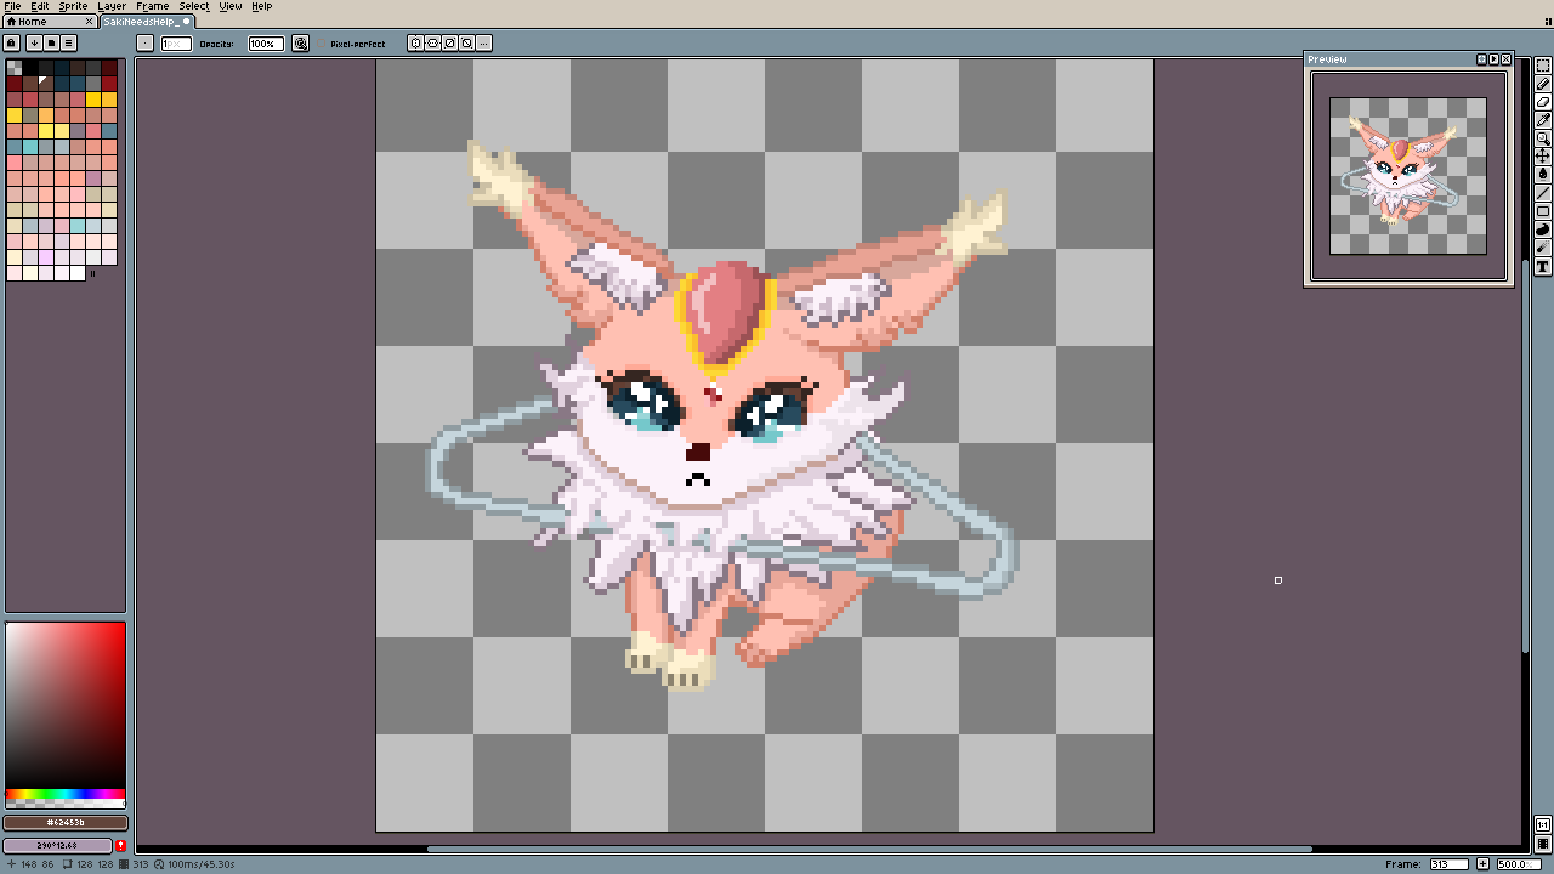Click the rainbow hue slider
Screen dimensions: 1554x874
(x=66, y=794)
